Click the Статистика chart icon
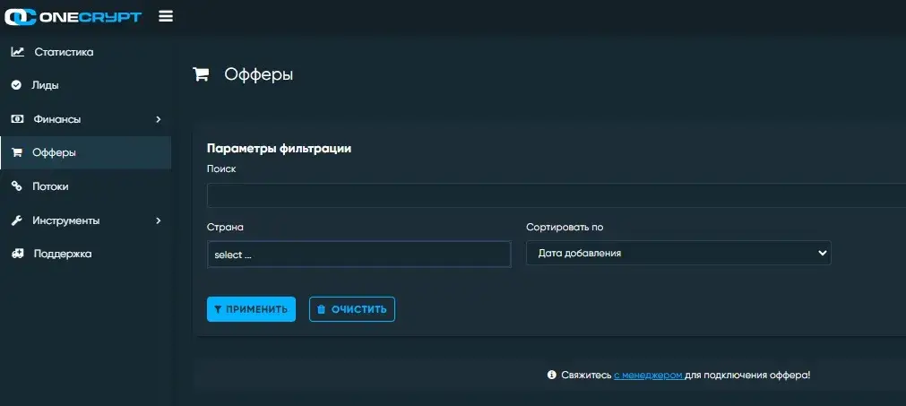 click(x=18, y=52)
